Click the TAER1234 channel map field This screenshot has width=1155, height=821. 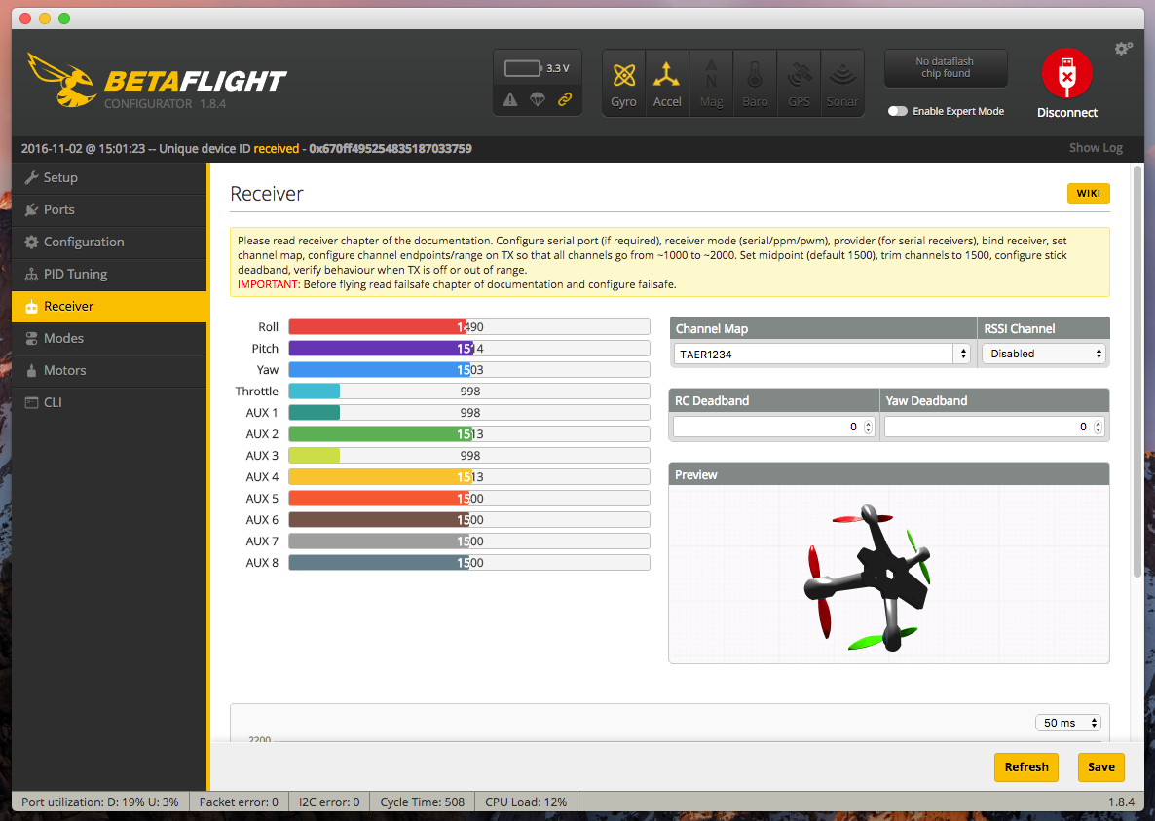point(813,355)
